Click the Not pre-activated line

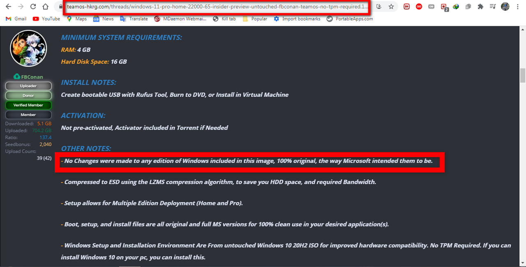(145, 128)
